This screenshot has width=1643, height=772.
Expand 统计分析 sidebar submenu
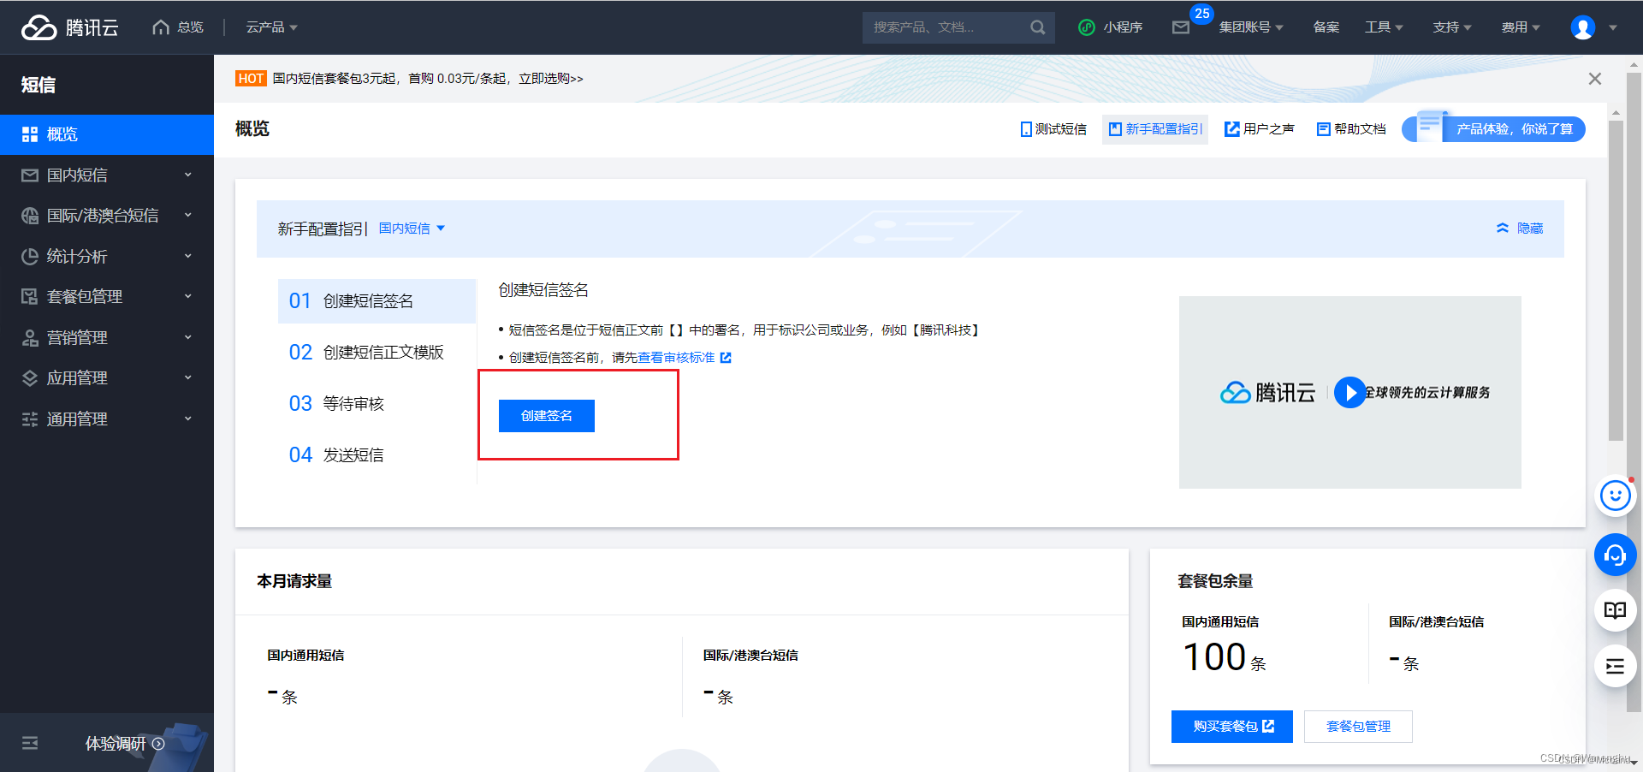click(x=188, y=256)
